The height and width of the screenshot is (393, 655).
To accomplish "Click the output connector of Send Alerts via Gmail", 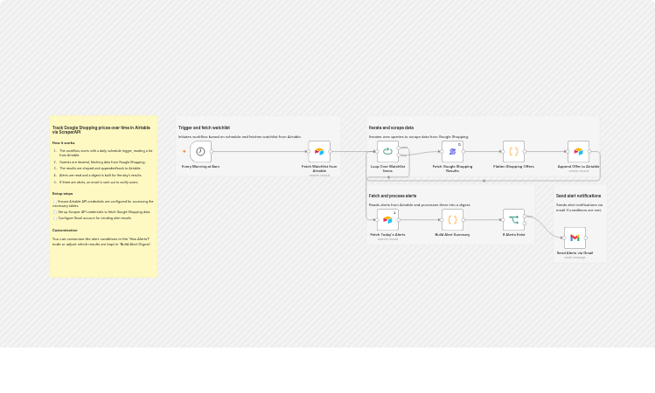I will pos(586,238).
